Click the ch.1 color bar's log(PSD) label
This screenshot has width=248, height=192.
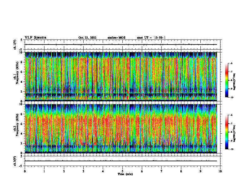click(x=235, y=82)
